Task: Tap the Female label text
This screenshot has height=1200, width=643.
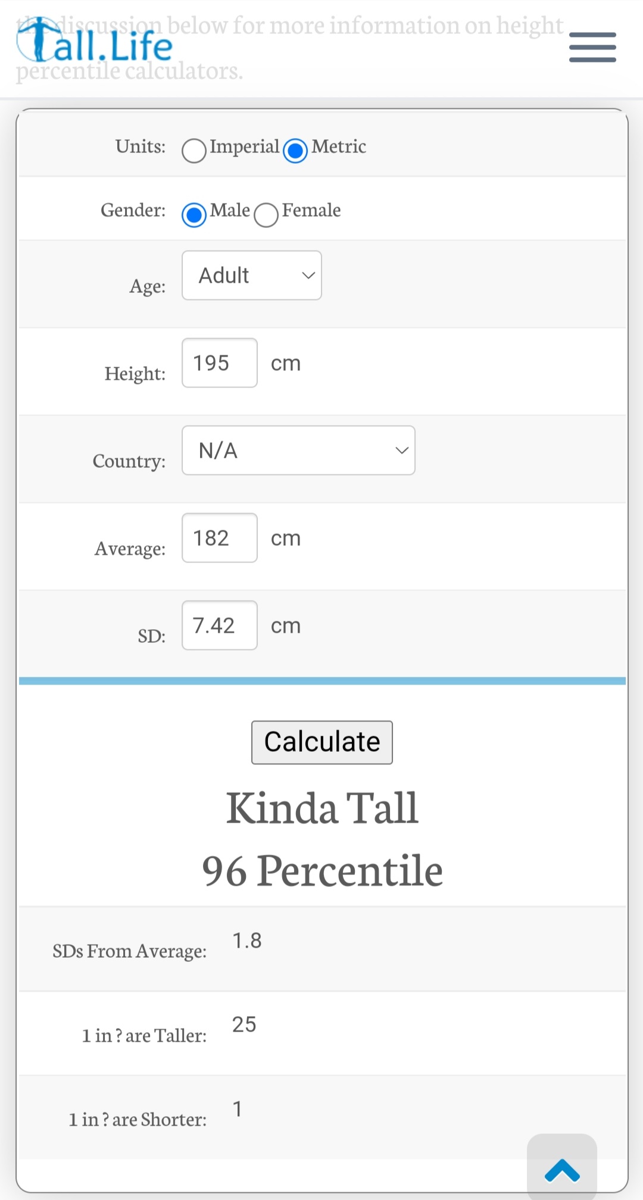Action: (x=311, y=210)
